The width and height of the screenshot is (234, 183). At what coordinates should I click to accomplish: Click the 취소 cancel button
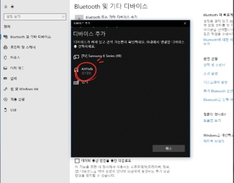pyautogui.click(x=169, y=148)
